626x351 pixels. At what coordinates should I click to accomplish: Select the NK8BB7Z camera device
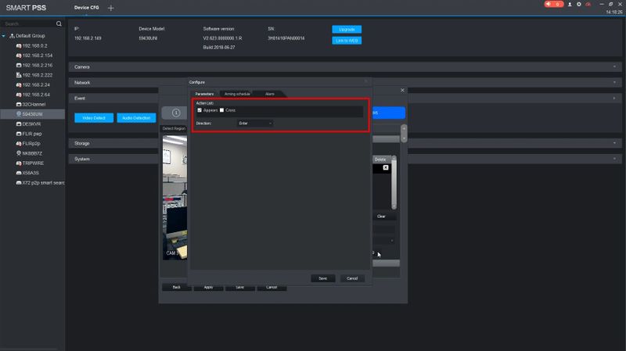click(31, 153)
